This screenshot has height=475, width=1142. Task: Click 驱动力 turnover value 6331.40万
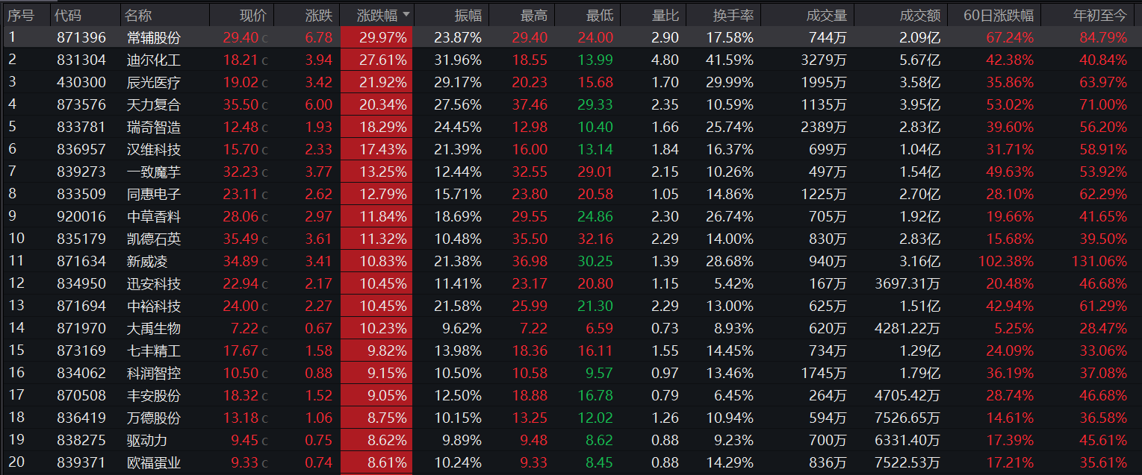(x=907, y=441)
